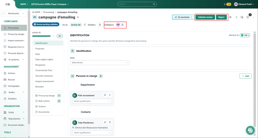The width and height of the screenshot is (258, 138).
Task: Select Processing in the sidebar
Action: [14, 28]
